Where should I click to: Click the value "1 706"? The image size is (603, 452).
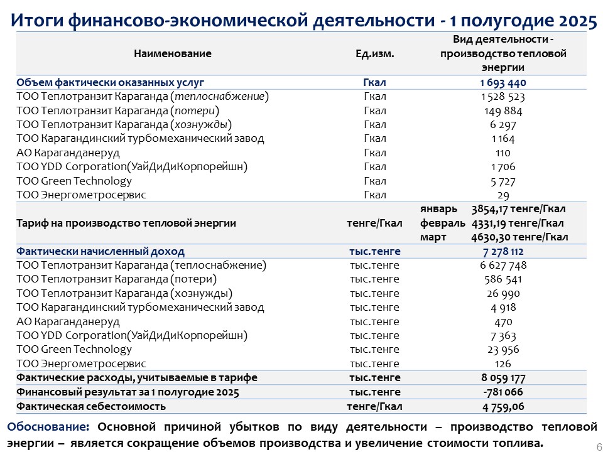503,167
